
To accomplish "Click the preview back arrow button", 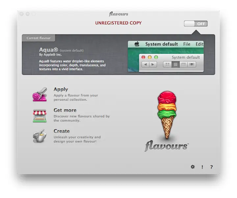I will [145, 64].
